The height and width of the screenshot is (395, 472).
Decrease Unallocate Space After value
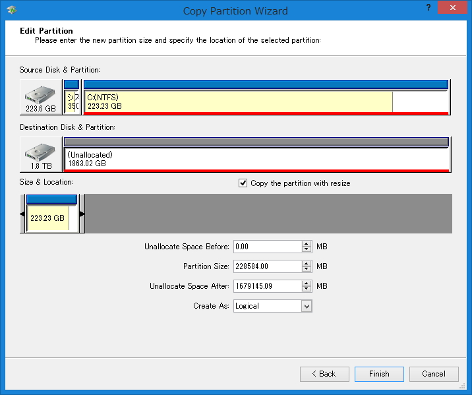click(307, 289)
